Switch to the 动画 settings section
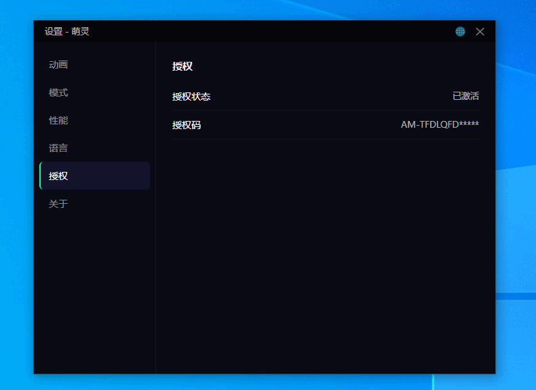This screenshot has width=536, height=390. [95, 65]
